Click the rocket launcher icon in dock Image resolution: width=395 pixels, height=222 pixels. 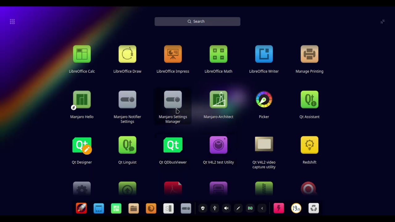point(81,208)
